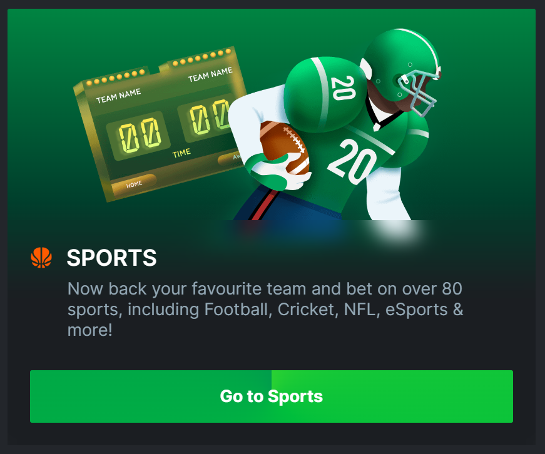Click the HOME label on scoreboard
This screenshot has height=454, width=545.
[x=134, y=184]
